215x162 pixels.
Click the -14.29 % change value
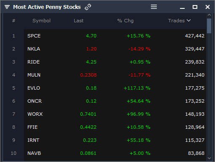(x=139, y=49)
